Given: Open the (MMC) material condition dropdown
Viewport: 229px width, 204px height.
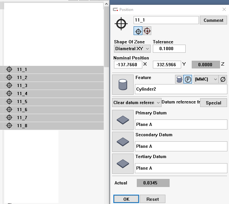Looking at the screenshot, I should [206, 79].
